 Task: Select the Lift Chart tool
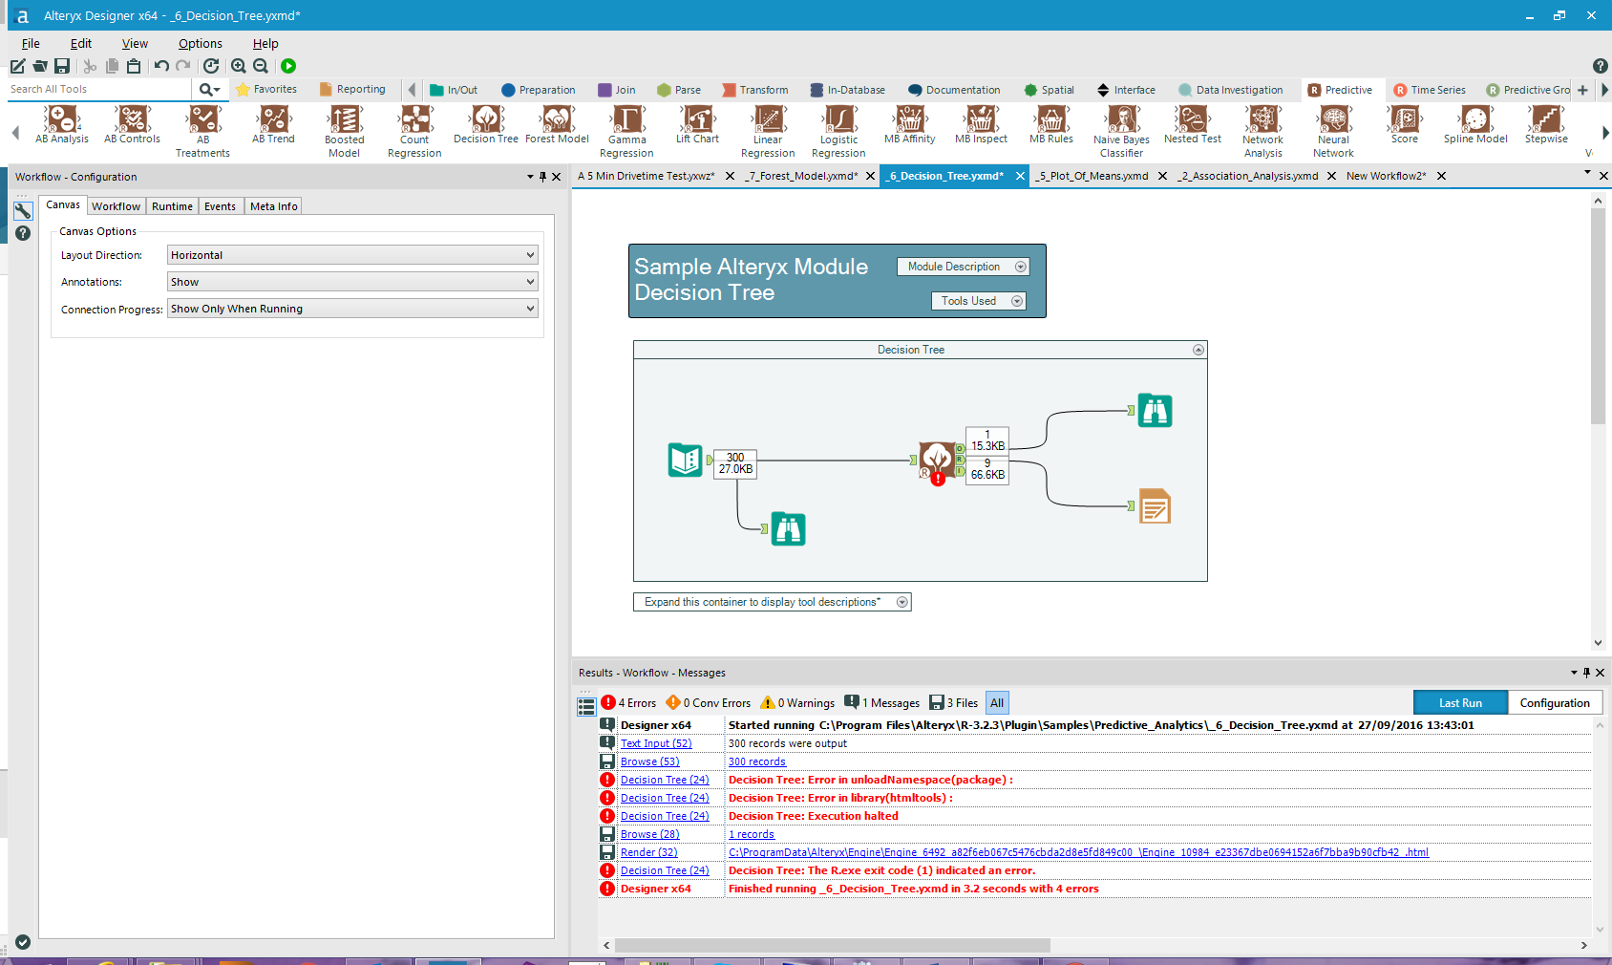697,125
